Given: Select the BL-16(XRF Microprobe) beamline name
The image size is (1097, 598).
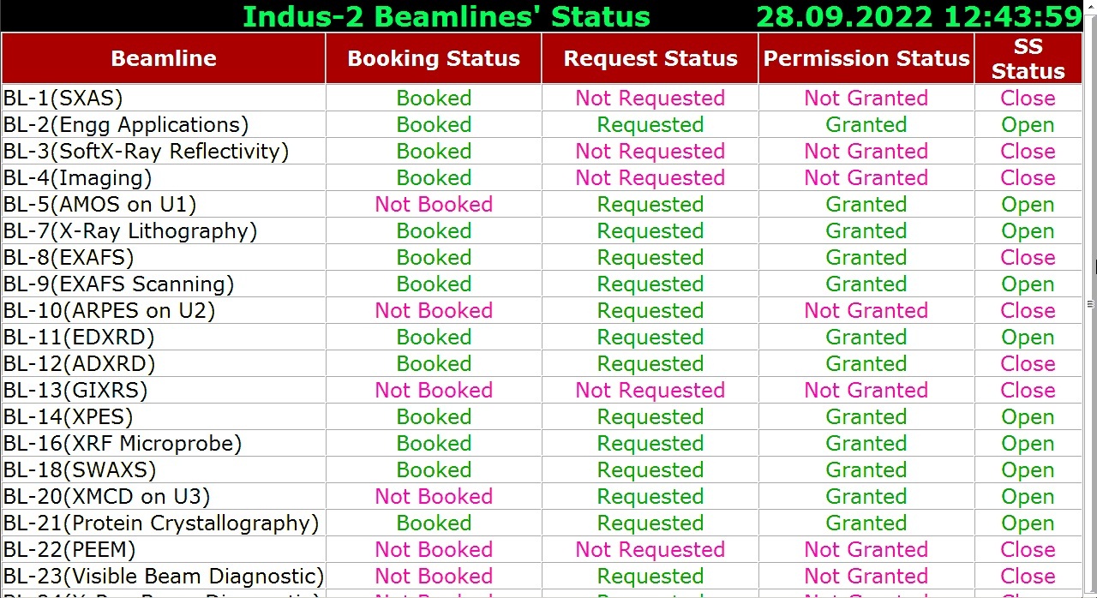Looking at the screenshot, I should tap(123, 443).
